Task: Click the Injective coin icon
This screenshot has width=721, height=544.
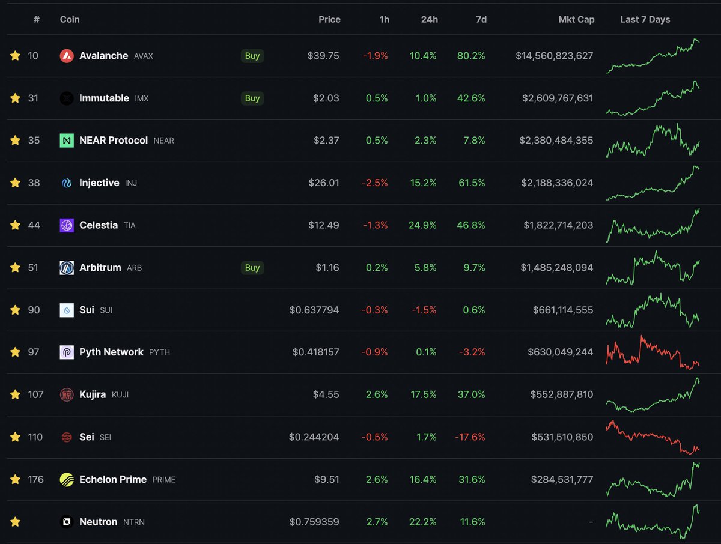Action: click(x=65, y=183)
